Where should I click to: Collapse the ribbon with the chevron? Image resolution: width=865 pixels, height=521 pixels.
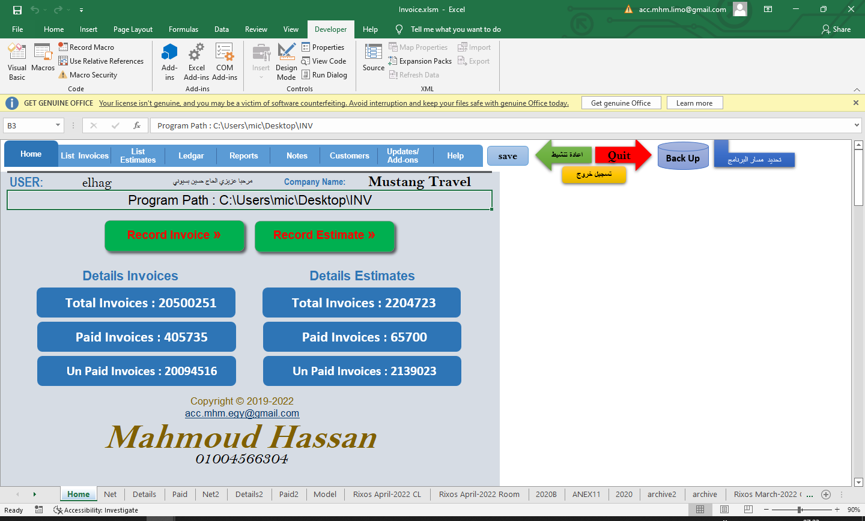(857, 89)
